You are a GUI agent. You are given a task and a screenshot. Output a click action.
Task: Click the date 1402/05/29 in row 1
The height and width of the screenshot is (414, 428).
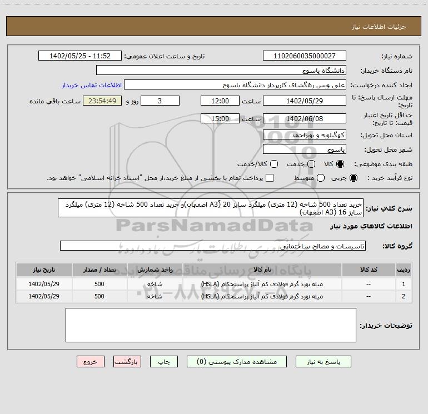[x=44, y=284]
